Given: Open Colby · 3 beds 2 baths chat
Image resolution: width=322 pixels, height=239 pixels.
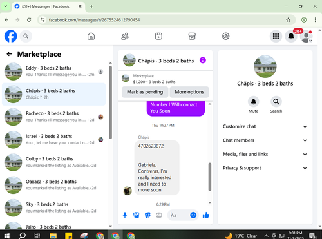Looking at the screenshot, I should [53, 162].
